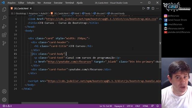The height and width of the screenshot is (108, 192).
Task: Expand the D: drive breadcrumb
Action: 12,13
